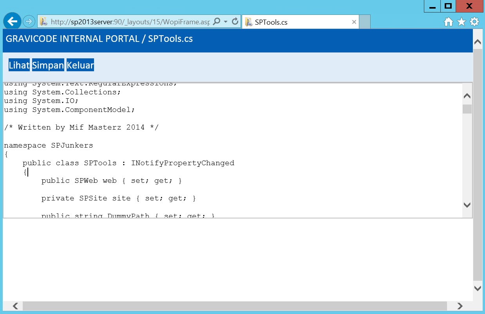Viewport: 485px width, 314px height.
Task: Click the Refresh page icon
Action: (235, 22)
